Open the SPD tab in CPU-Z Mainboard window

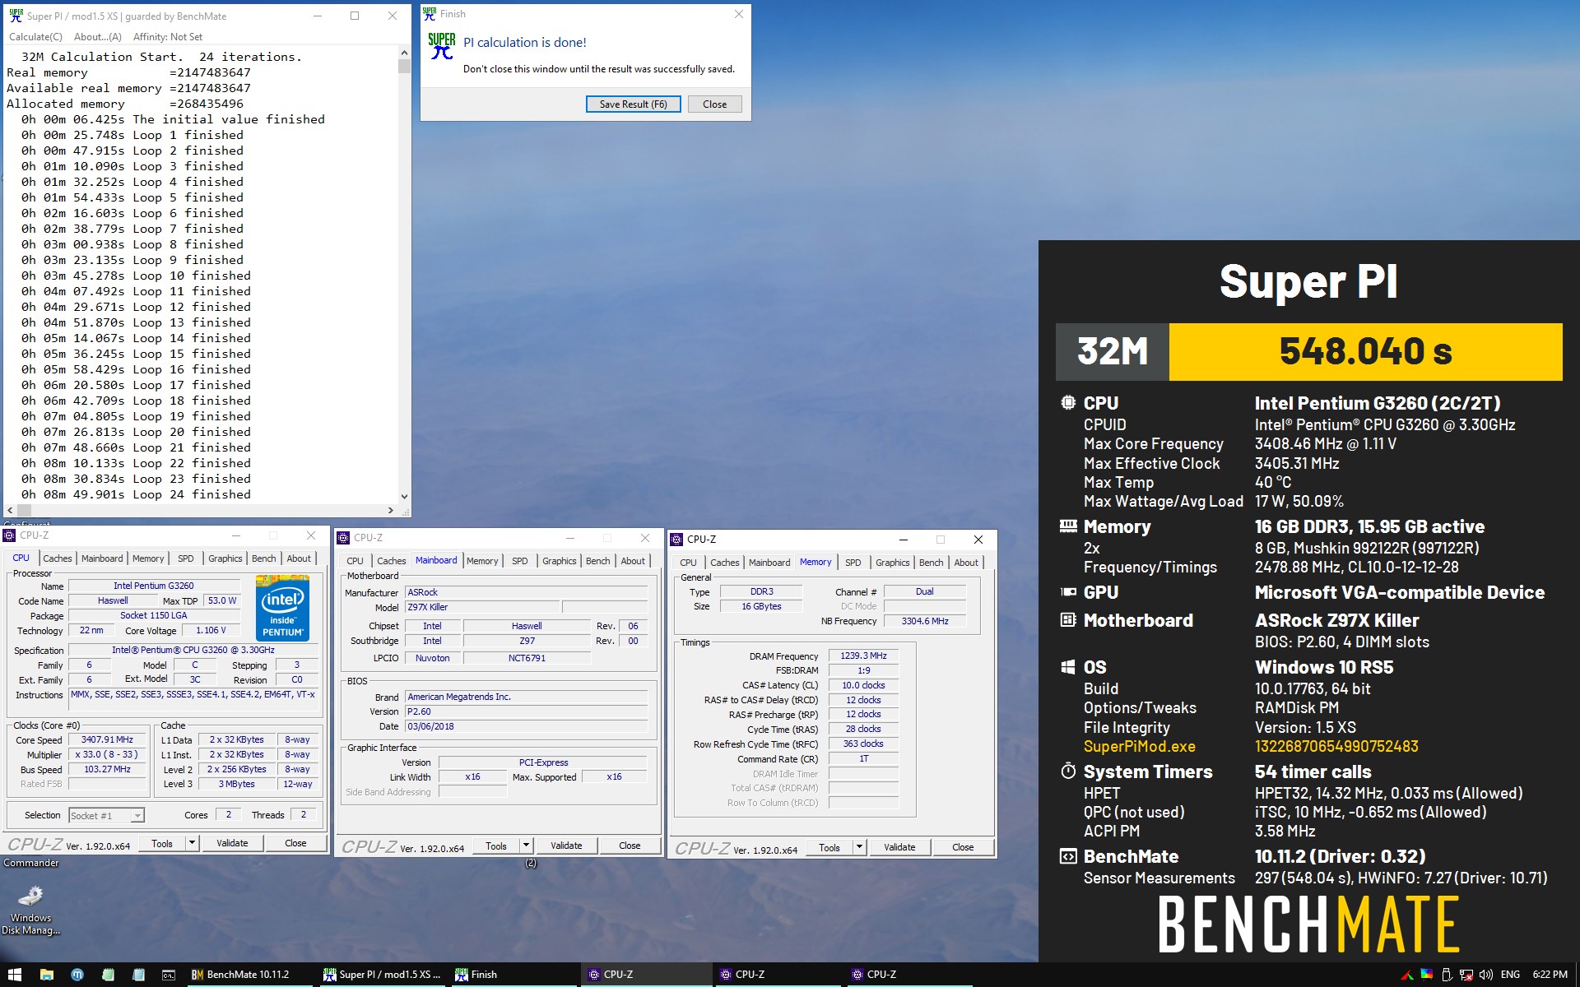point(520,561)
